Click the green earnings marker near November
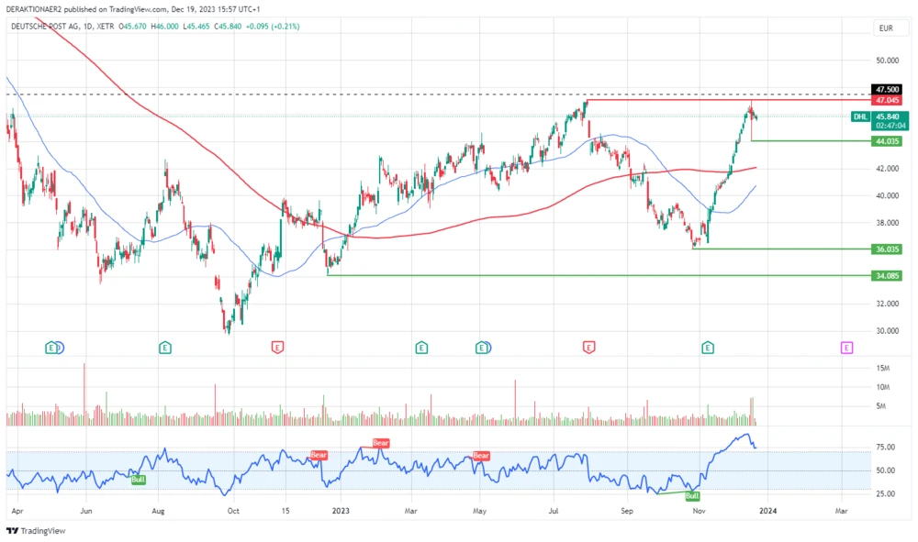 pos(708,348)
